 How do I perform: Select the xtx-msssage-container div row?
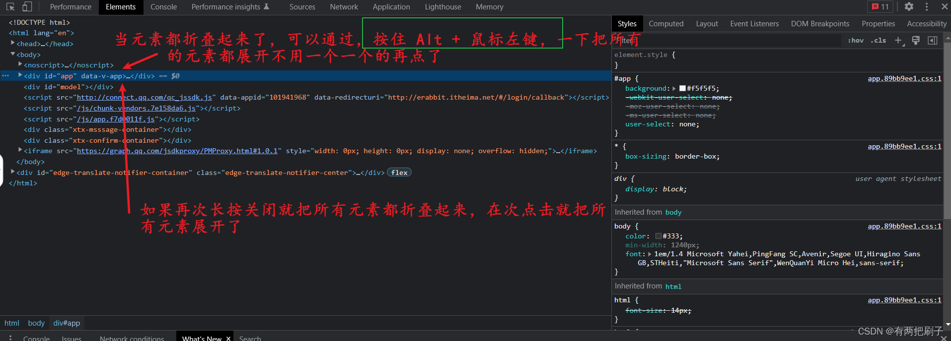coord(107,129)
